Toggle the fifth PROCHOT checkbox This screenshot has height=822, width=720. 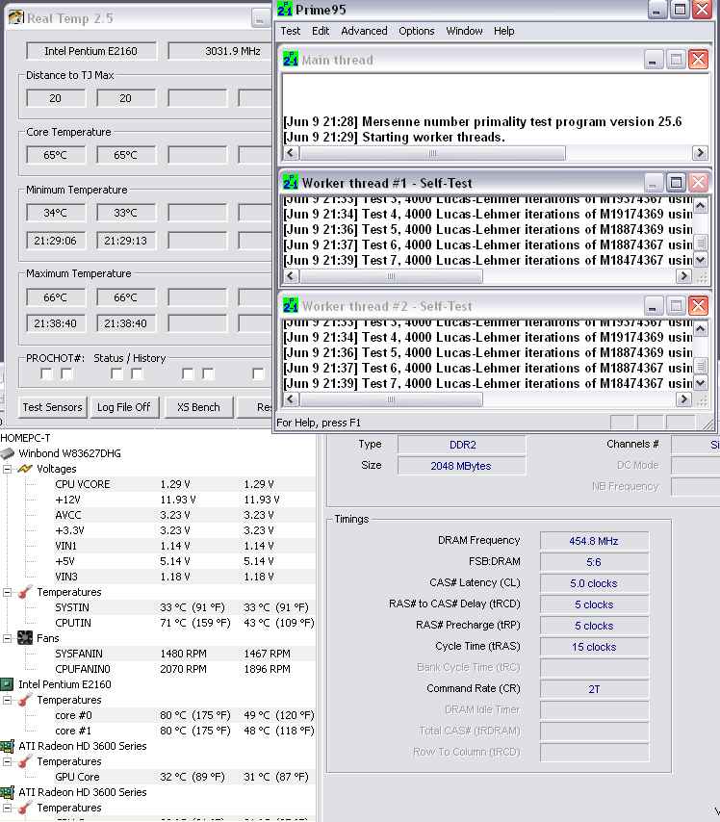tap(188, 373)
